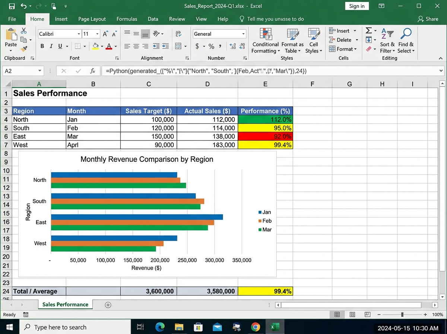The height and width of the screenshot is (334, 447).
Task: Switch to the Data tab
Action: 153,19
